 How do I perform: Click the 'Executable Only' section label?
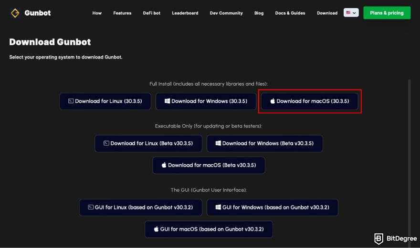pyautogui.click(x=209, y=126)
